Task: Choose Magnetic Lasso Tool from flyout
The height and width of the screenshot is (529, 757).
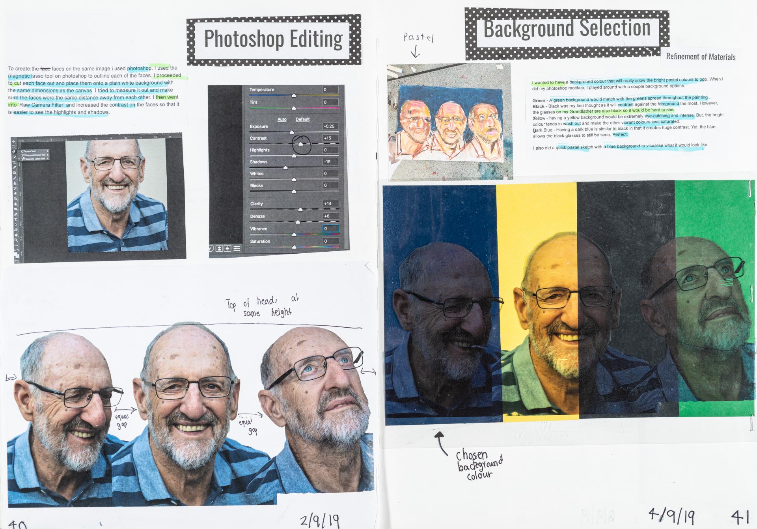Action: 35,159
